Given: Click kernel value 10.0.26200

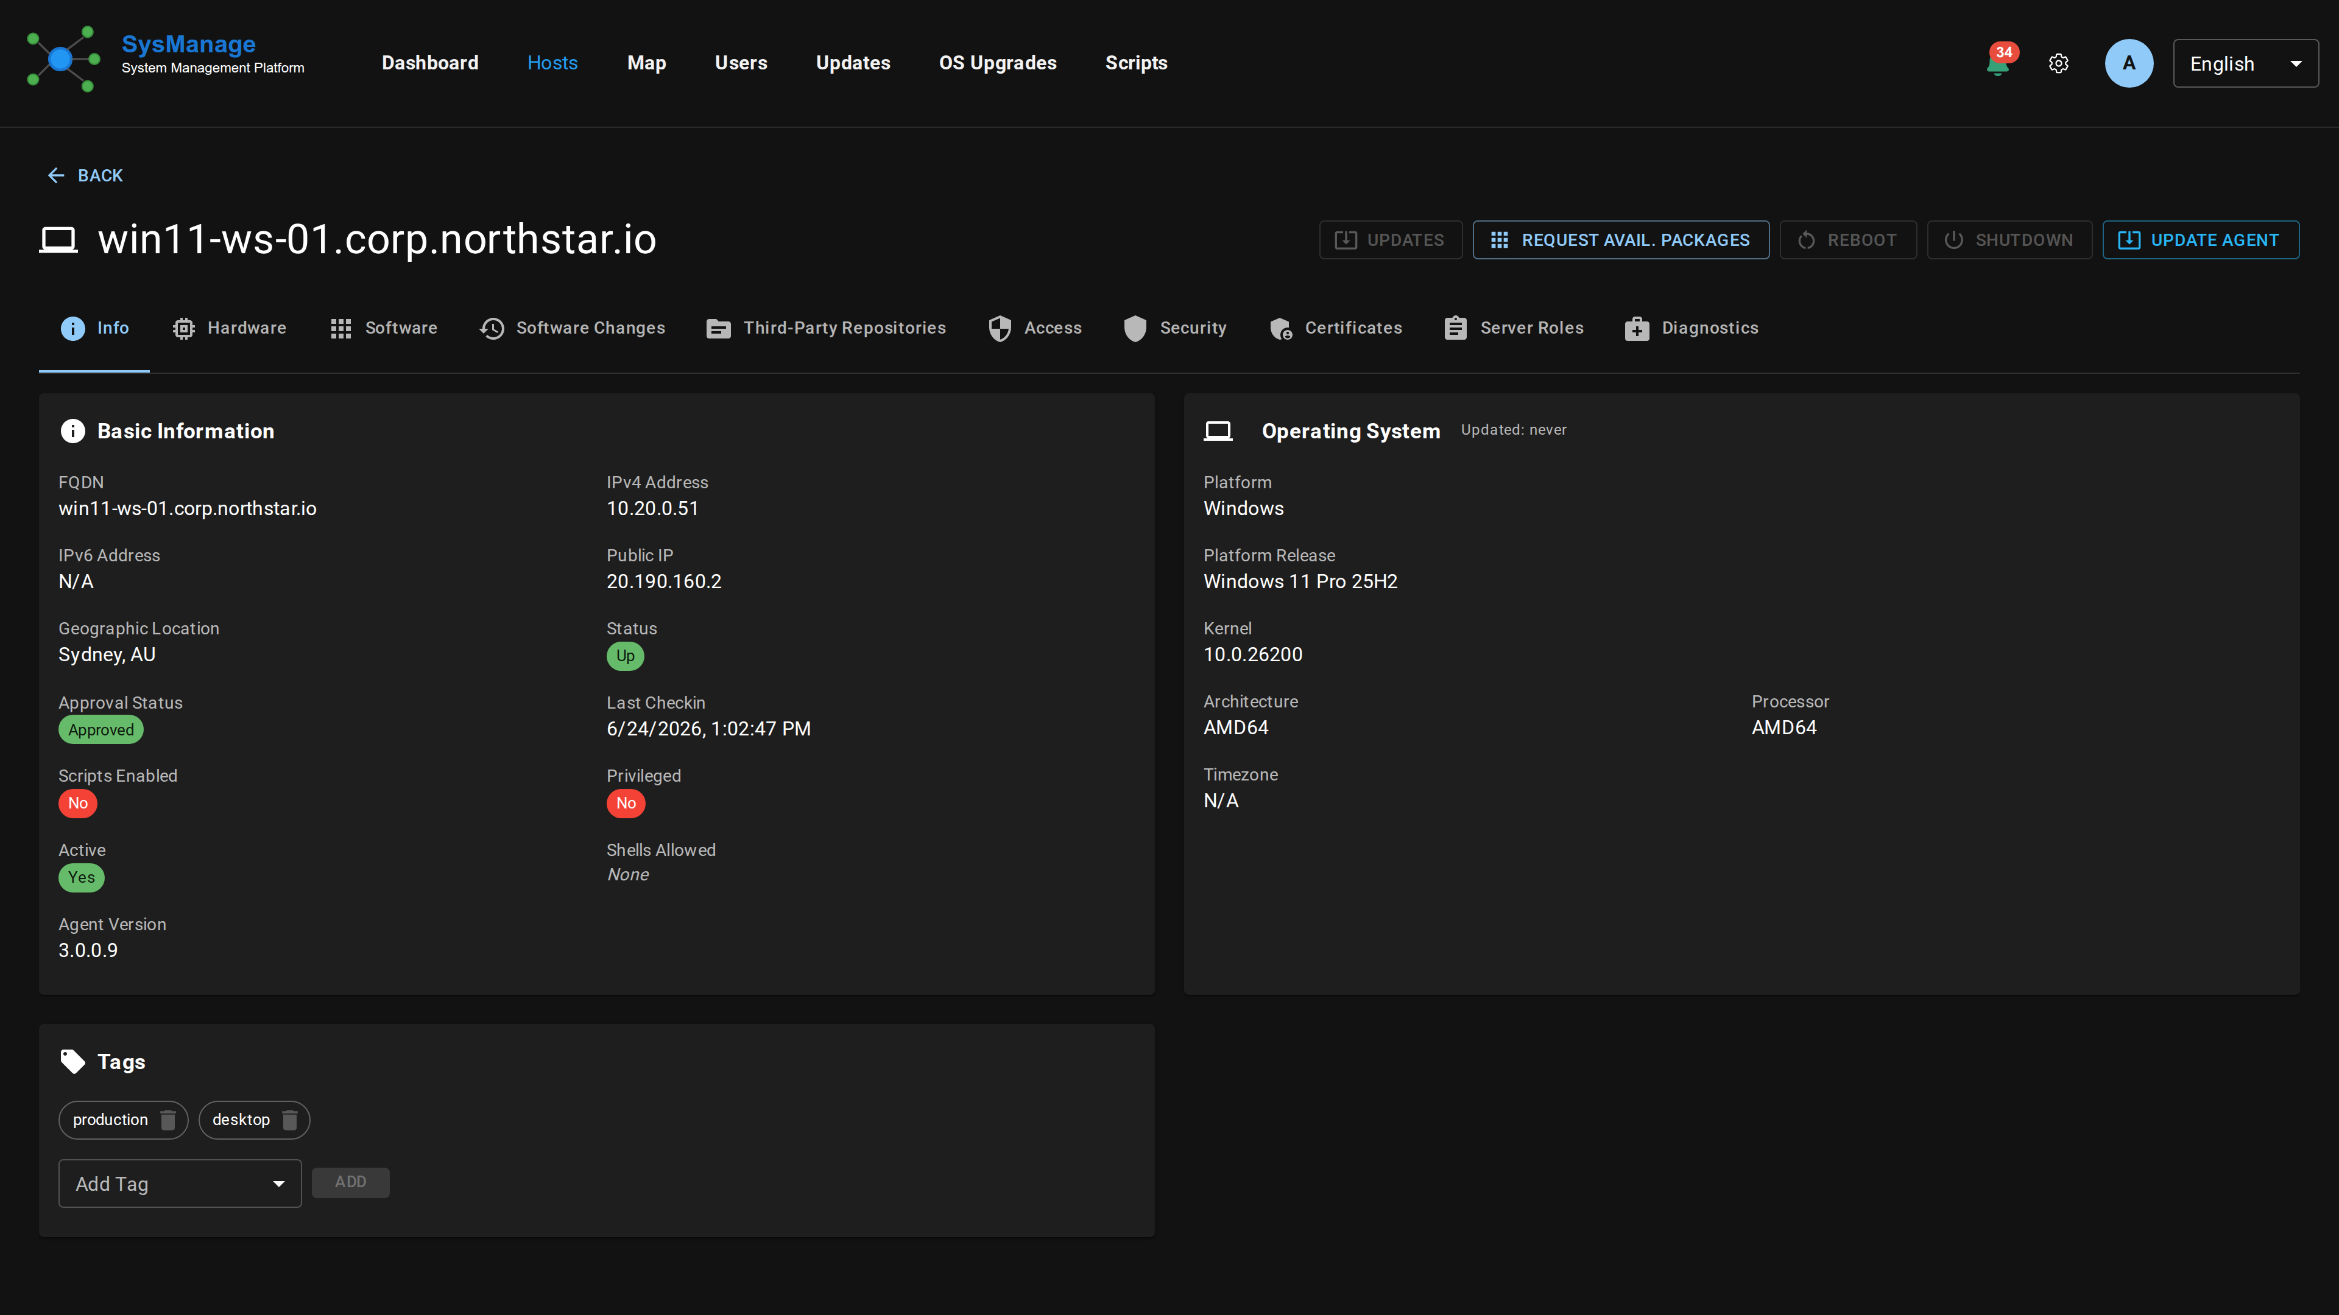Looking at the screenshot, I should (1252, 654).
